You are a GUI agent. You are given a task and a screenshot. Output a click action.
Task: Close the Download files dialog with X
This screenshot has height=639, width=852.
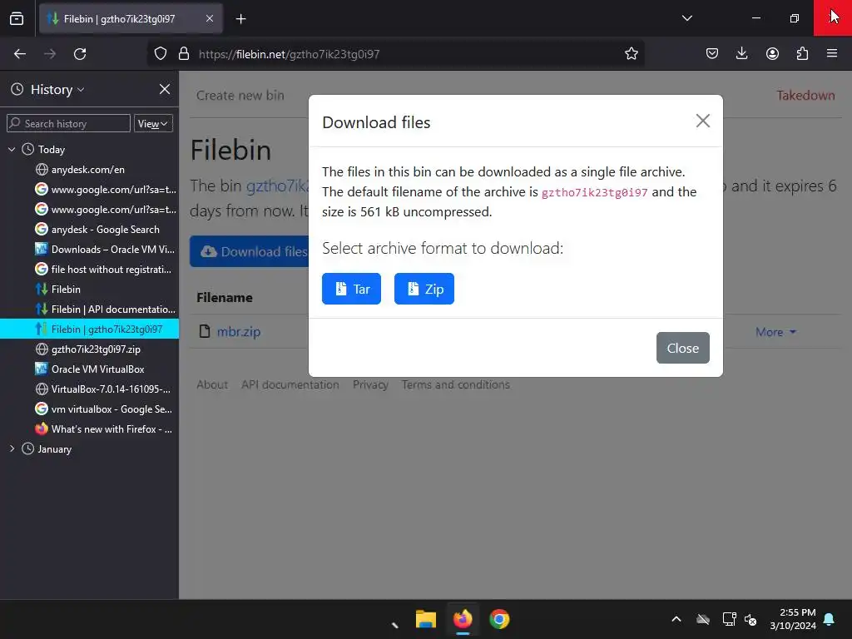[x=702, y=121]
